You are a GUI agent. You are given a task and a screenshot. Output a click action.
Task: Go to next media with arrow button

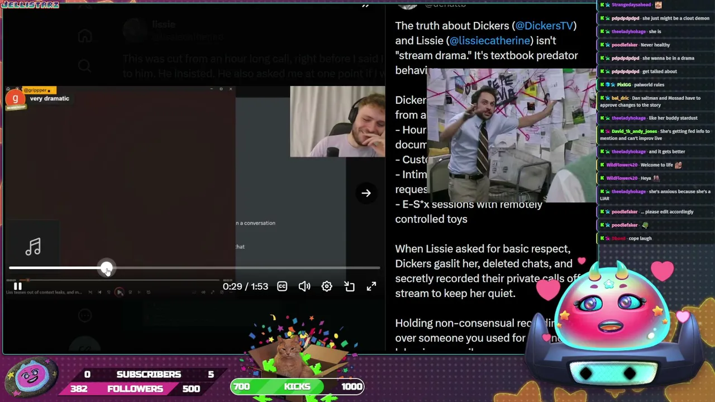[x=366, y=193]
